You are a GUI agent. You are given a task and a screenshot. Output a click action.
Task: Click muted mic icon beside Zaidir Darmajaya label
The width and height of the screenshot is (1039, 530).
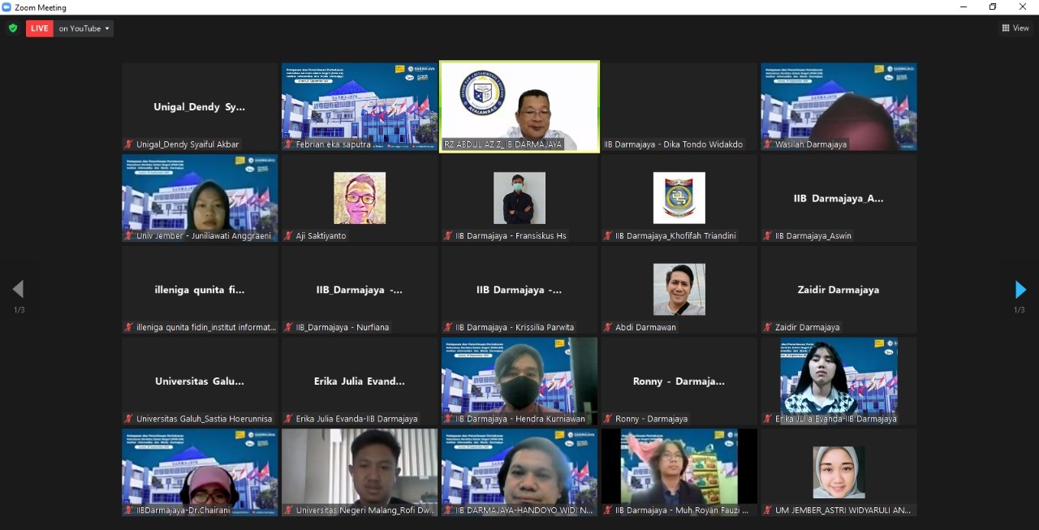point(767,328)
